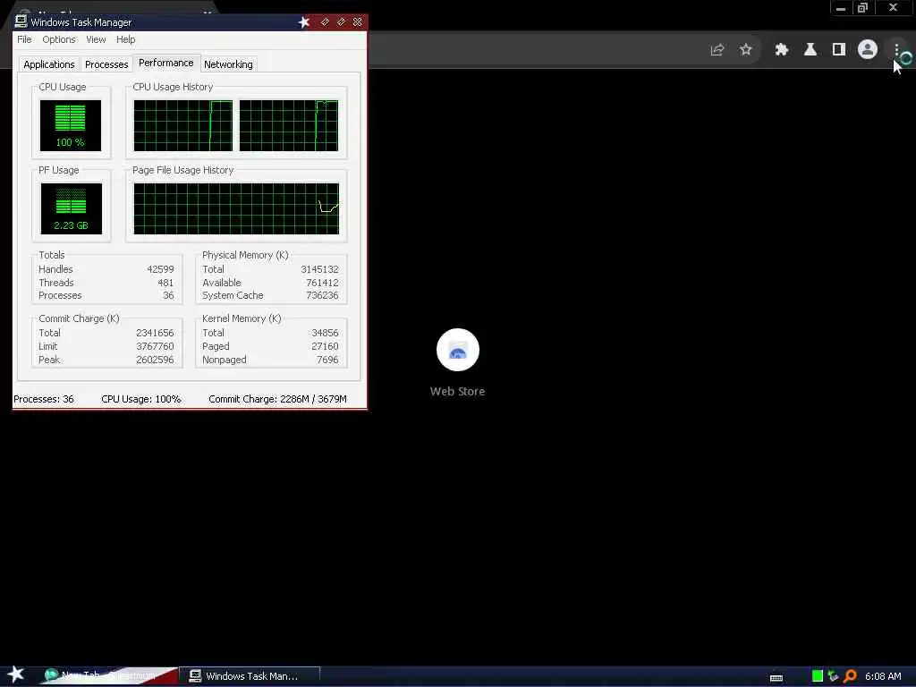Viewport: 916px width, 687px height.
Task: Click status bar Commit Charge: 2286M / 3679M
Action: pos(277,399)
